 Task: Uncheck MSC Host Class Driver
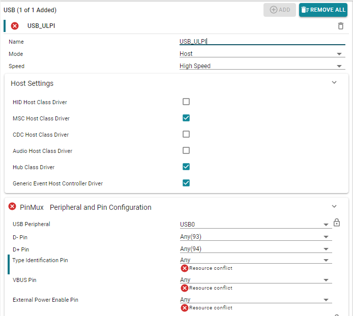click(186, 118)
